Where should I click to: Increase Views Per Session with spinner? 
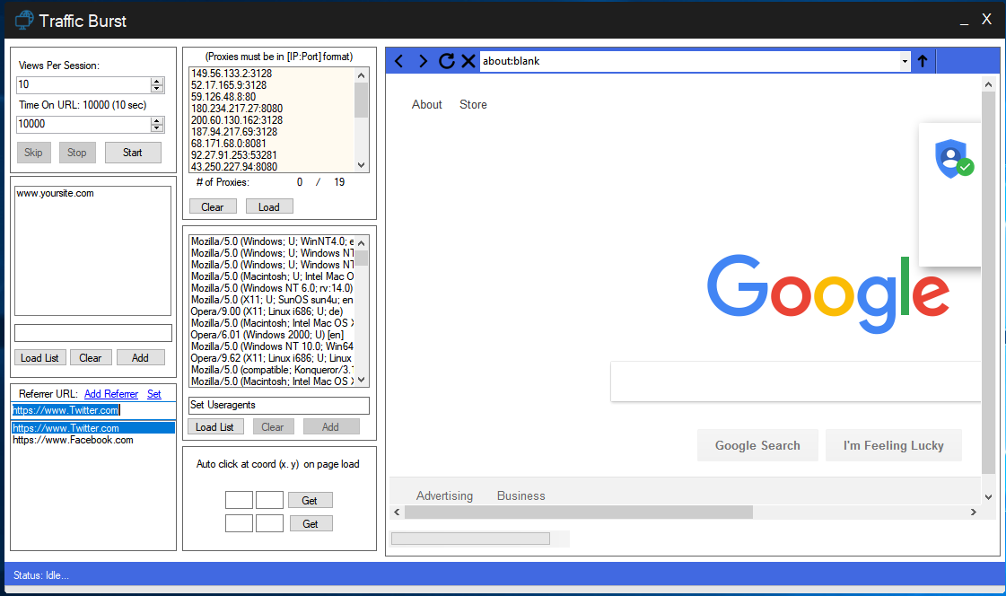[157, 81]
